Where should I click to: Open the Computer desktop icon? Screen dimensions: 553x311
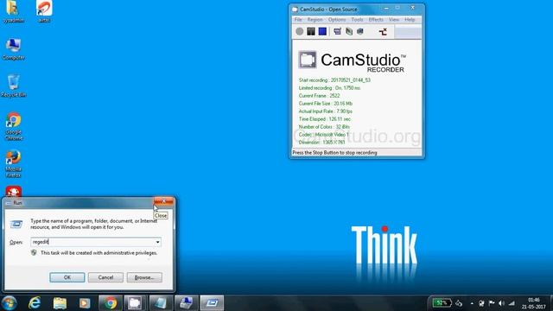coord(14,49)
